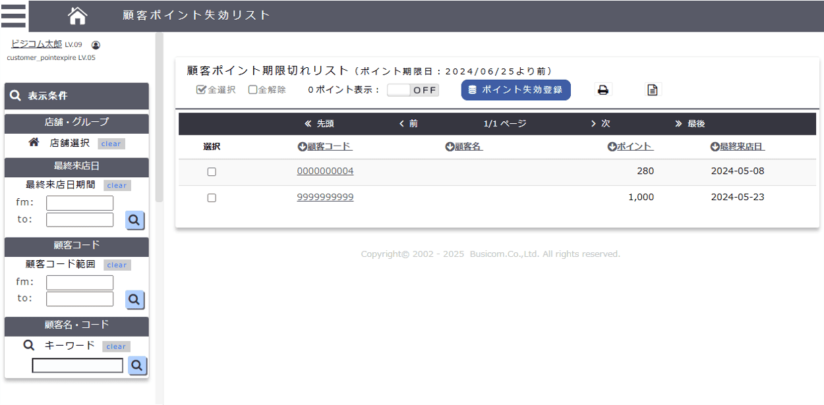Search by customer code range

135,300
